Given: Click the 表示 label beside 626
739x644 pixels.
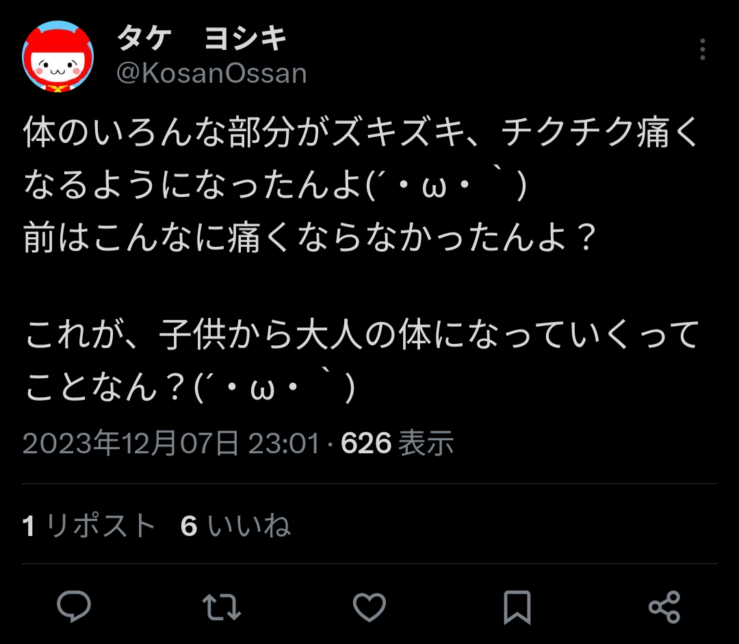Looking at the screenshot, I should click(x=426, y=443).
